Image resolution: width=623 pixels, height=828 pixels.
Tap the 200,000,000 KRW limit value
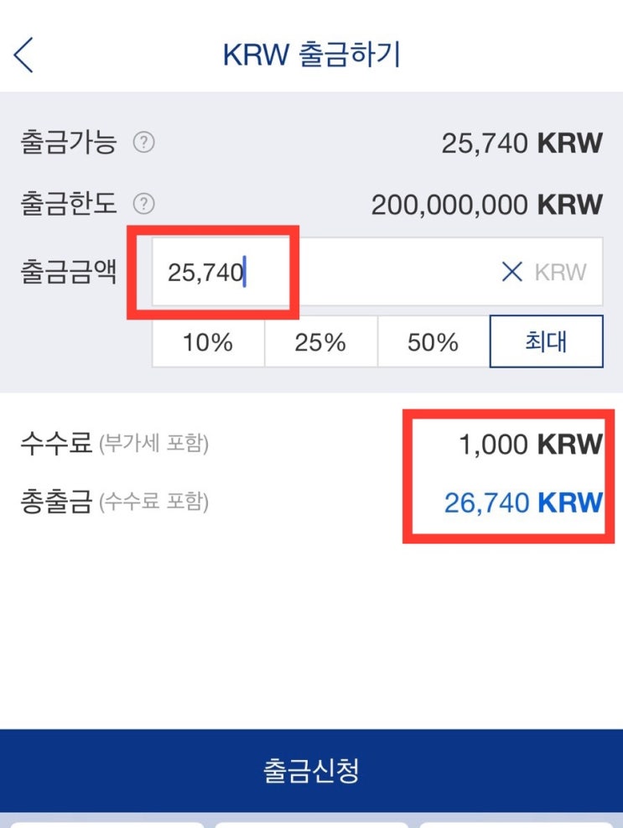click(x=486, y=204)
